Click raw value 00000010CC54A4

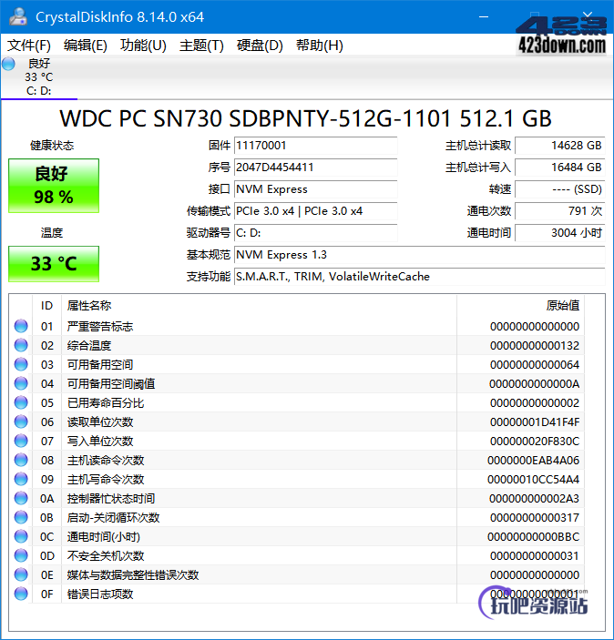point(534,480)
